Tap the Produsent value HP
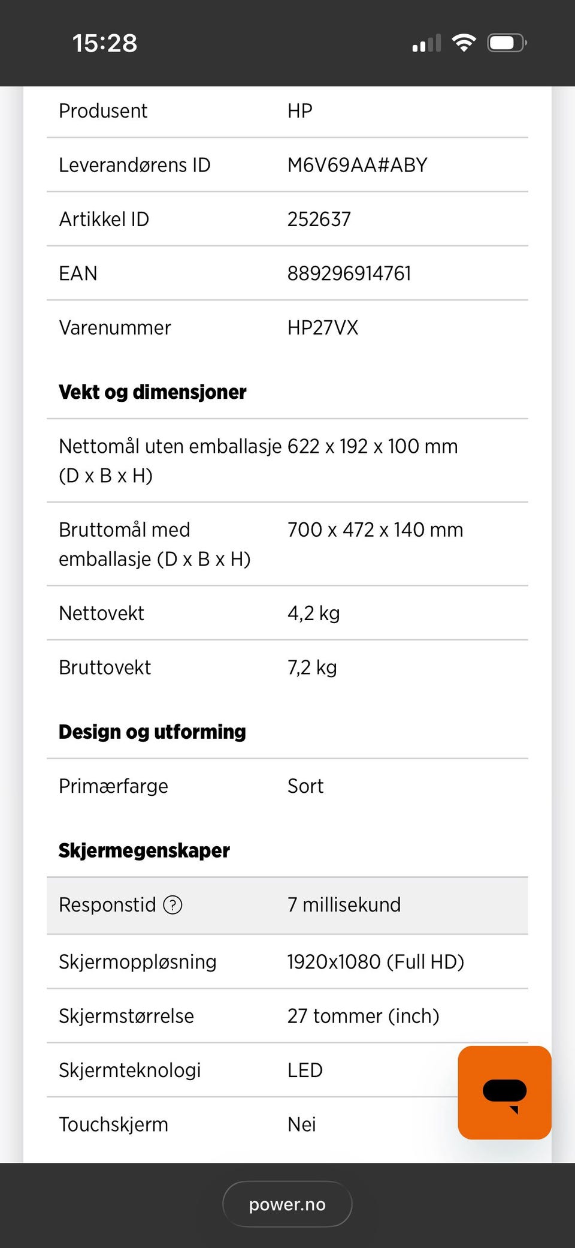The height and width of the screenshot is (1248, 575). [x=300, y=111]
